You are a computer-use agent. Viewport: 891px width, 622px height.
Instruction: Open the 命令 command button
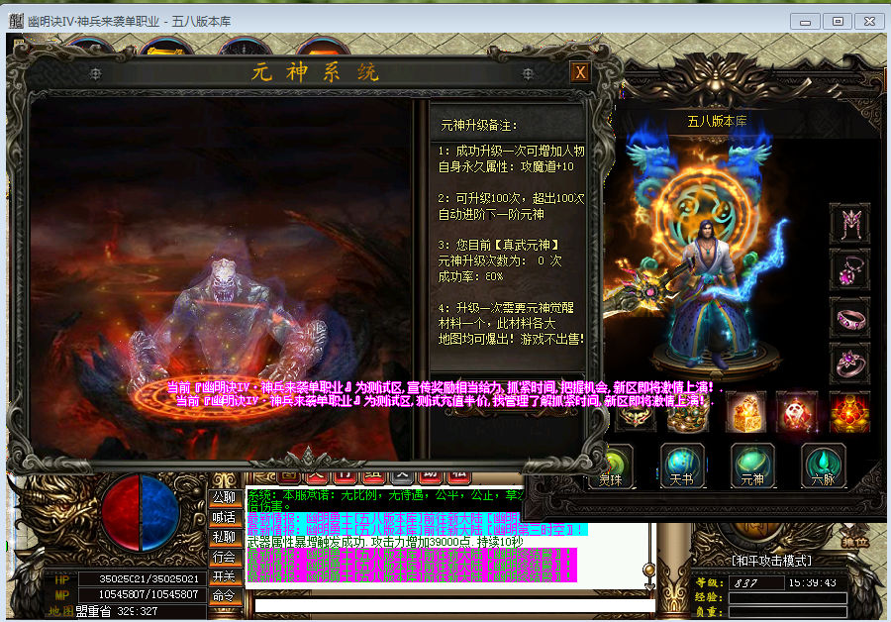[224, 596]
